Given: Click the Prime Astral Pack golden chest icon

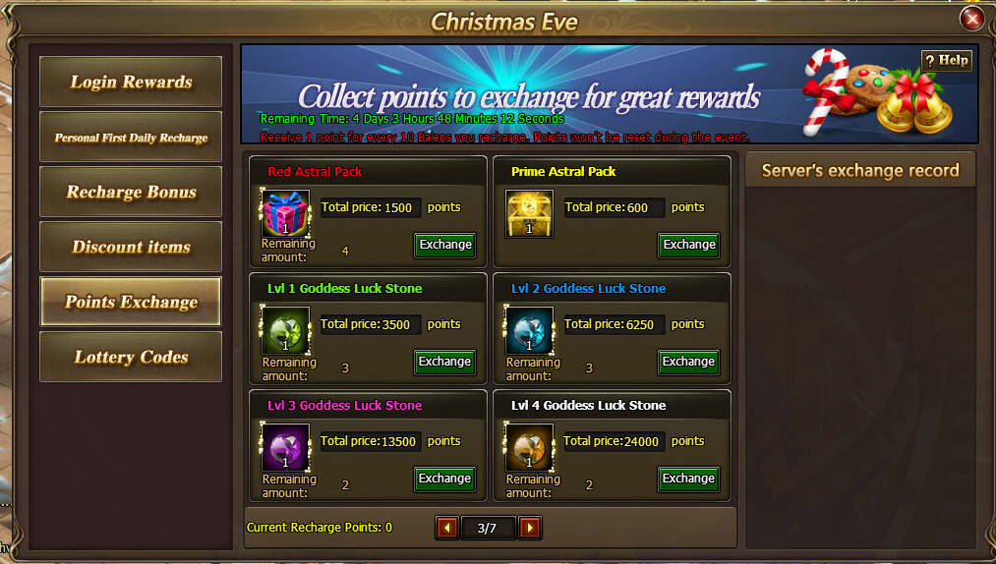Looking at the screenshot, I should [529, 213].
